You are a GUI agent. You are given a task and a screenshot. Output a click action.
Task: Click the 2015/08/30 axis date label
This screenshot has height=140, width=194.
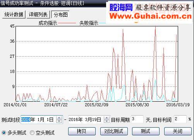click(137, 105)
